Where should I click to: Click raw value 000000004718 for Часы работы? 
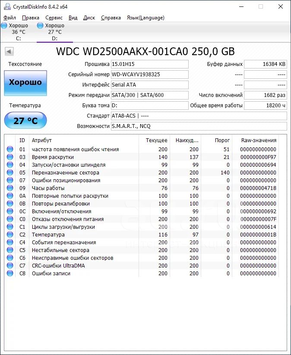(x=258, y=188)
